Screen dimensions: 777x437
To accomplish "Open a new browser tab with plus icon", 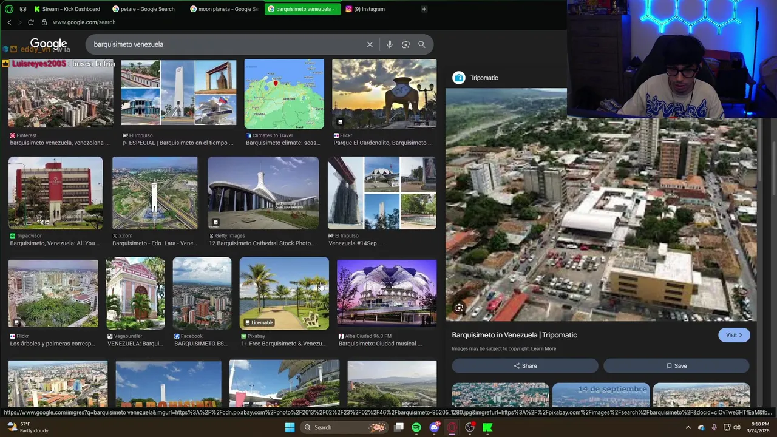I will point(424,9).
